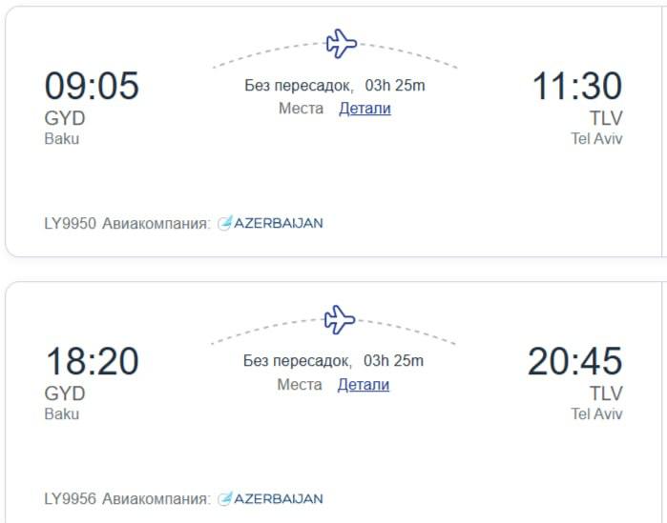
Task: Click the Azerbaijan airline logo beside LY9956
Action: [271, 498]
